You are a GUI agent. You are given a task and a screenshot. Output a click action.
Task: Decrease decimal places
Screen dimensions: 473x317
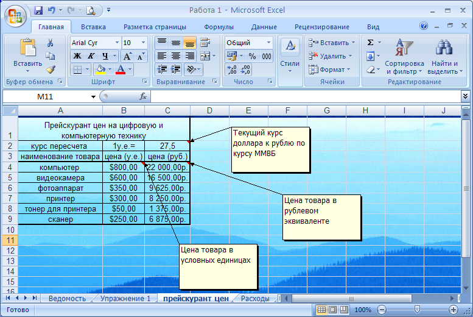tap(245, 70)
